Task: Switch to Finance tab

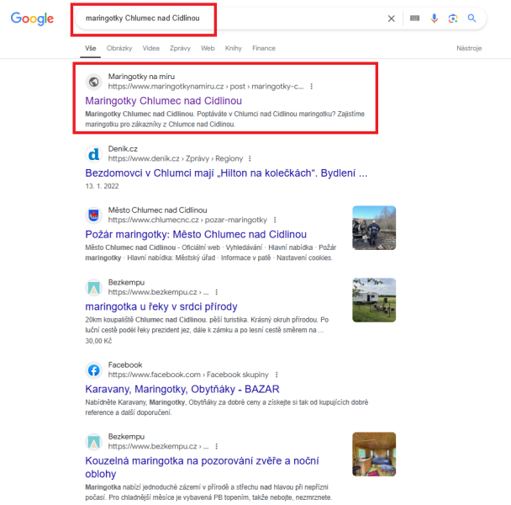Action: pyautogui.click(x=264, y=48)
